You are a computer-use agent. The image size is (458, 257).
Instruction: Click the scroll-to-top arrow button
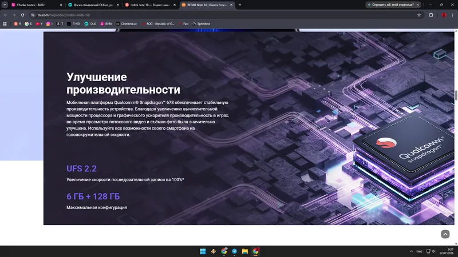click(445, 234)
